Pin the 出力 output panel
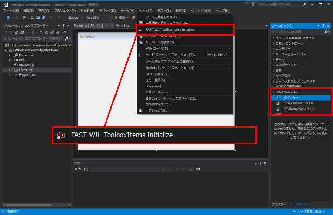 (x=260, y=163)
